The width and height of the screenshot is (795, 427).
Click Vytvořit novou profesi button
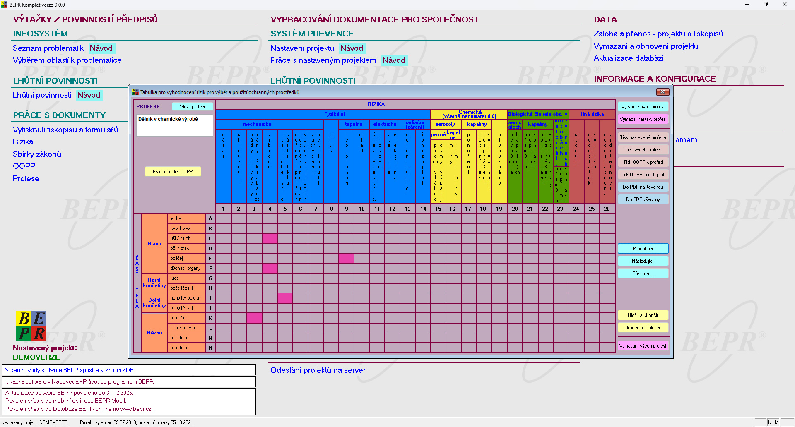[643, 107]
